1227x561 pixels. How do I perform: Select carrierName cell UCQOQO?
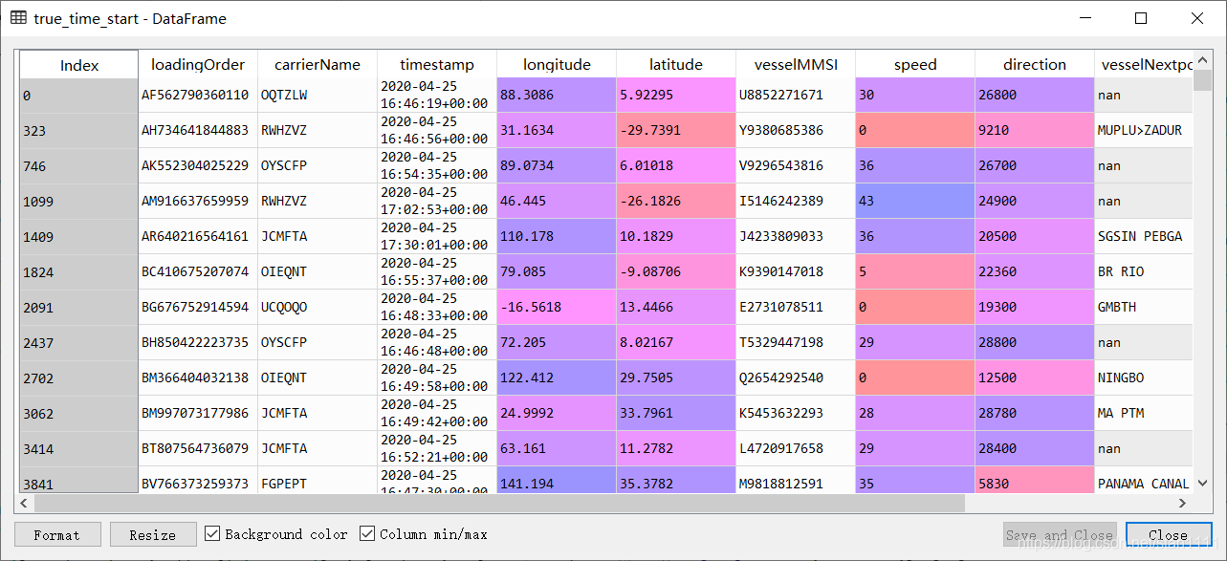[x=318, y=307]
